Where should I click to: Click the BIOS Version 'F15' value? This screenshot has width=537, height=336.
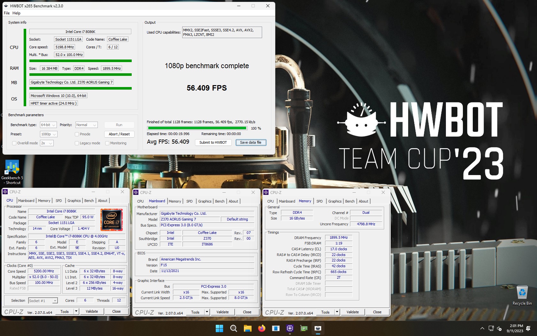pyautogui.click(x=207, y=265)
